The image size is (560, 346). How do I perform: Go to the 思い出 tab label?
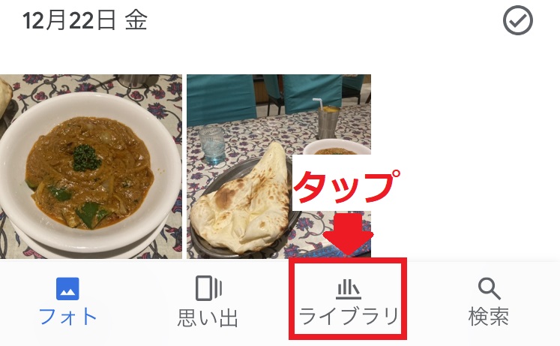click(208, 317)
